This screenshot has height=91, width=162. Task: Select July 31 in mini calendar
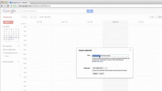(13, 39)
